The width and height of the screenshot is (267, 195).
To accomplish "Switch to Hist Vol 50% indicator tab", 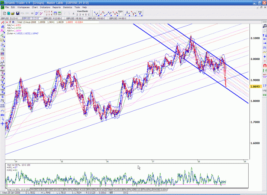I will pos(18,189).
